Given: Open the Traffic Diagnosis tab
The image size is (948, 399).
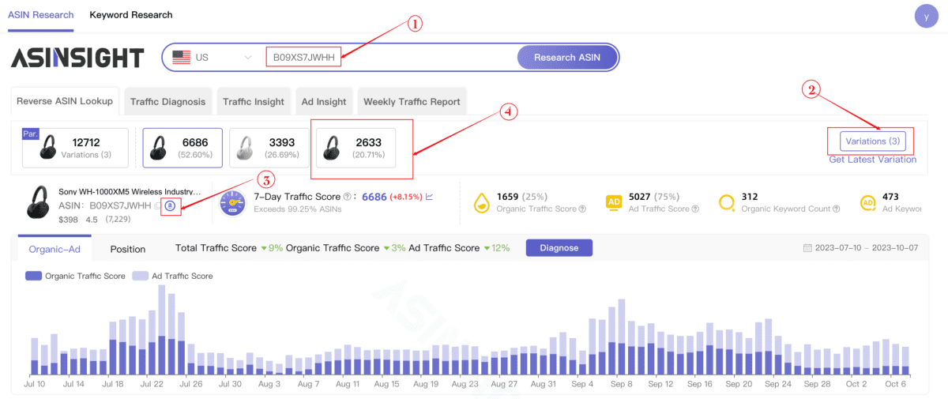Looking at the screenshot, I should coord(167,102).
